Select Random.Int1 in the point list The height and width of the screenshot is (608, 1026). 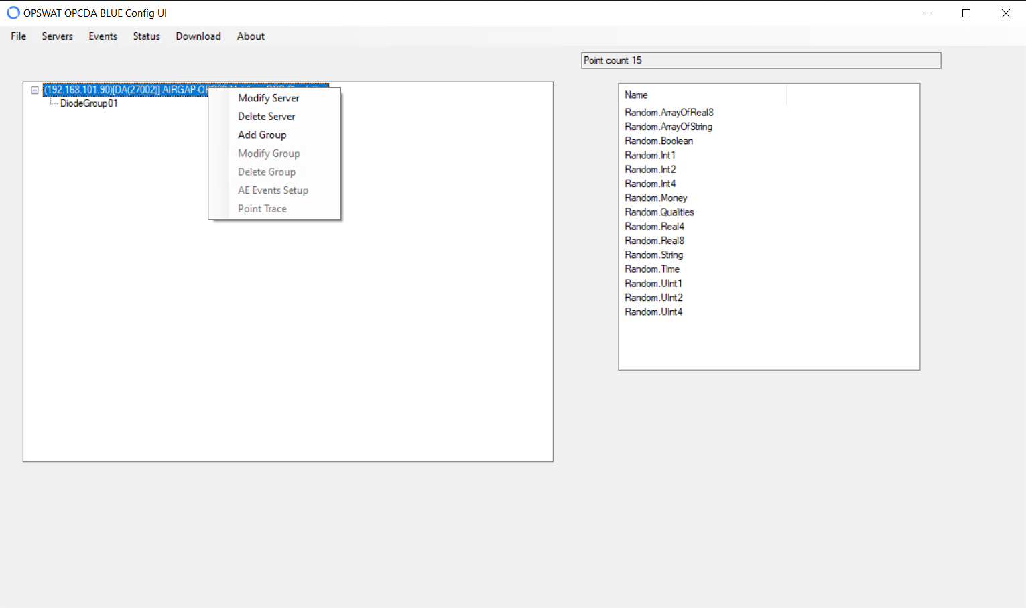point(650,156)
